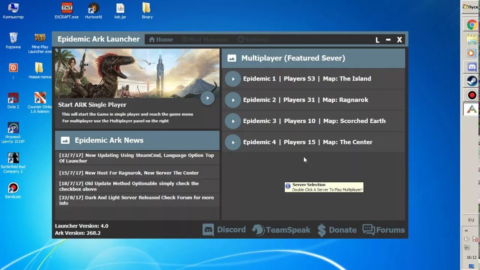Launch server Epidemic 3 with its play icon
Viewport: 480px width, 270px height.
[x=233, y=121]
